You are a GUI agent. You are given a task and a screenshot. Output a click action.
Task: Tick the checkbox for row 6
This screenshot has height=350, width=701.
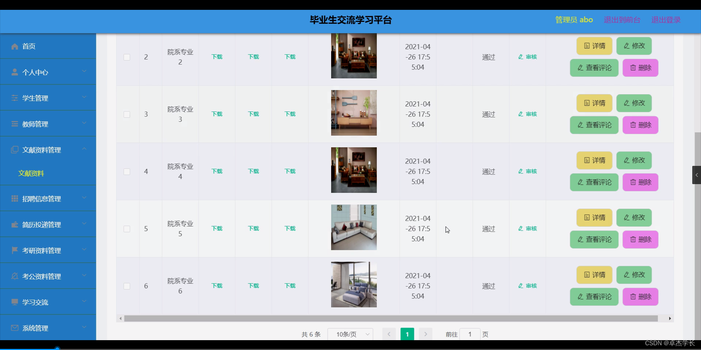tap(127, 286)
